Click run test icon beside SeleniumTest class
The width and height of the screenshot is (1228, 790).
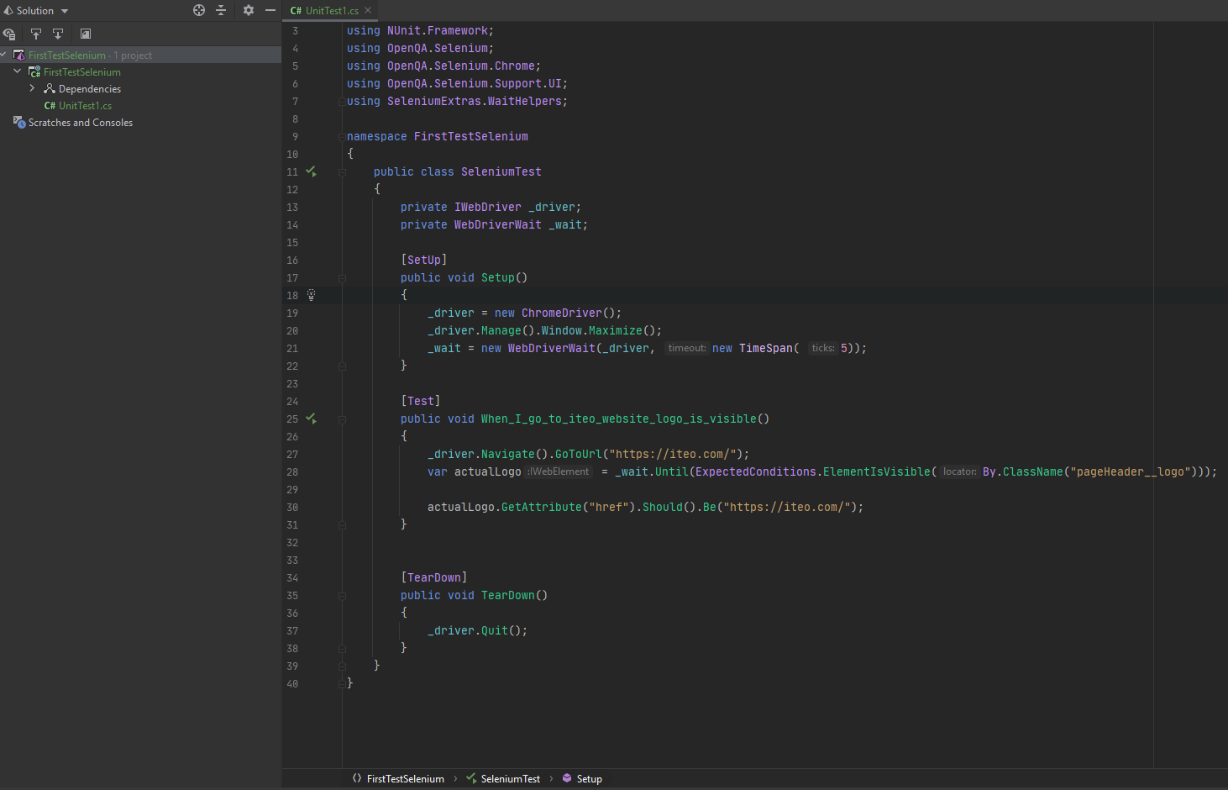click(311, 171)
